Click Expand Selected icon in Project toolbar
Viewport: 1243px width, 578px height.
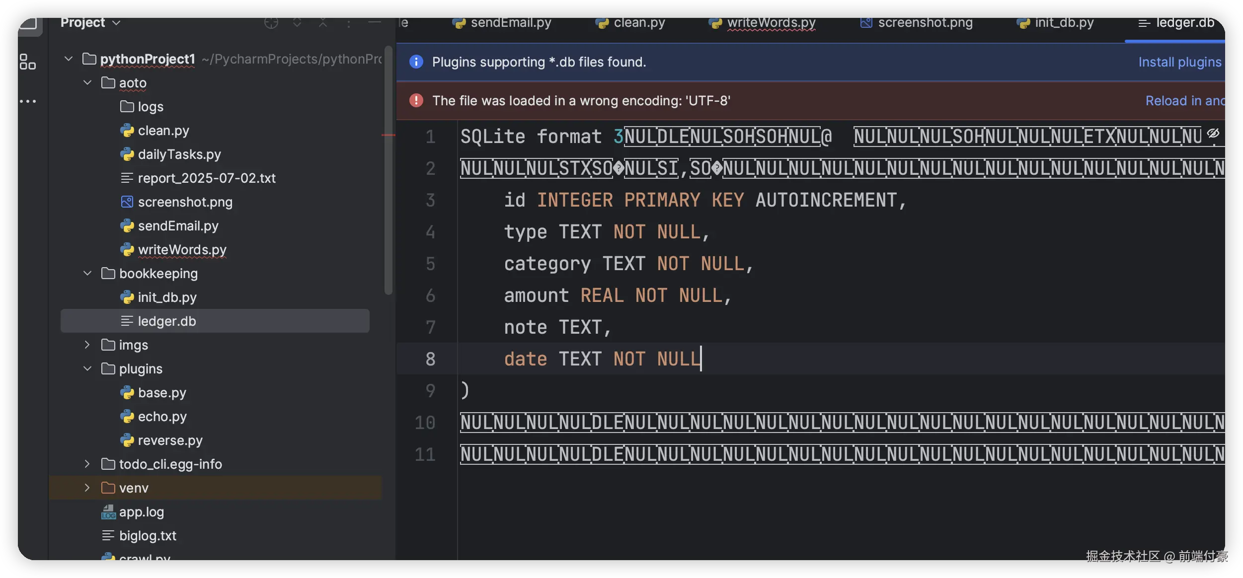point(297,23)
